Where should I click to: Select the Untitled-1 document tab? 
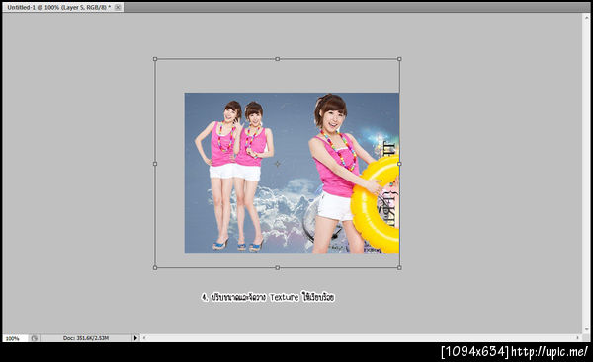62,7
